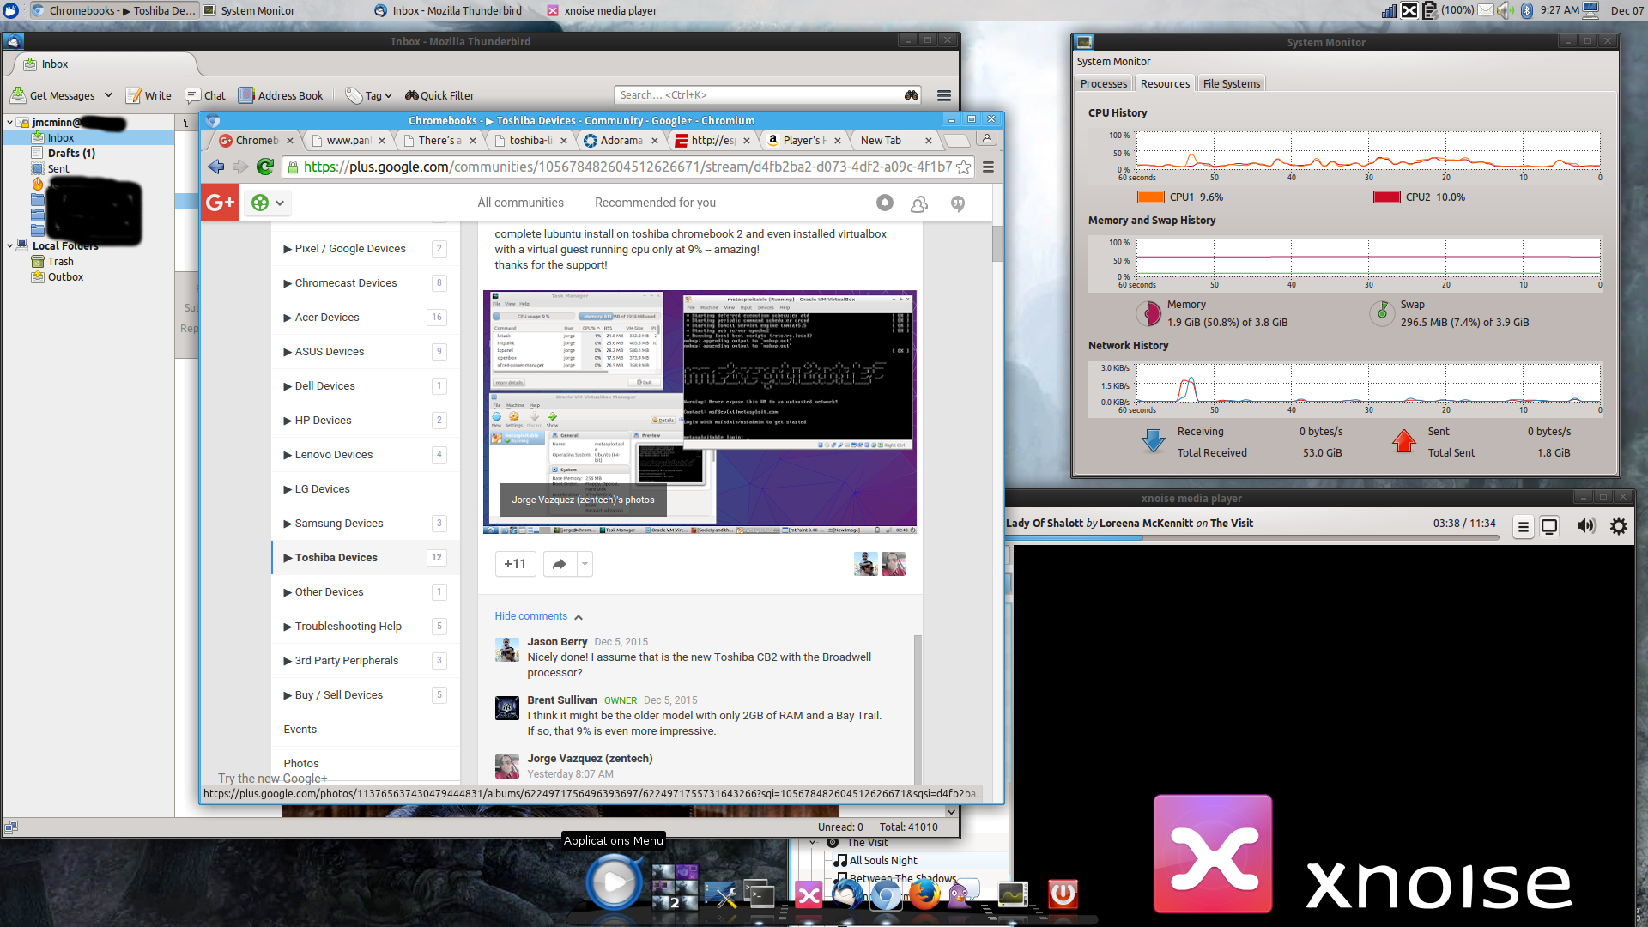Open Chromium main menu button

click(988, 167)
